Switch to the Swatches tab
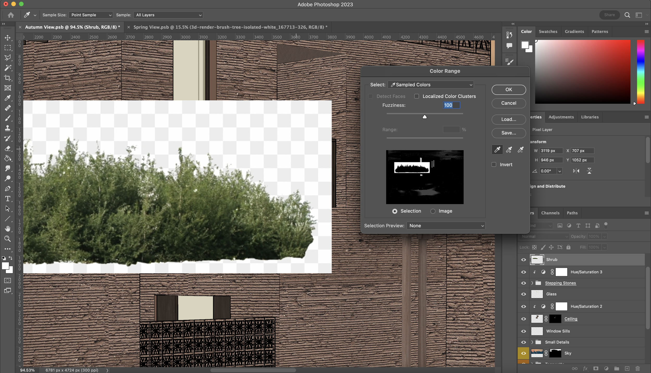The image size is (651, 373). pos(548,31)
